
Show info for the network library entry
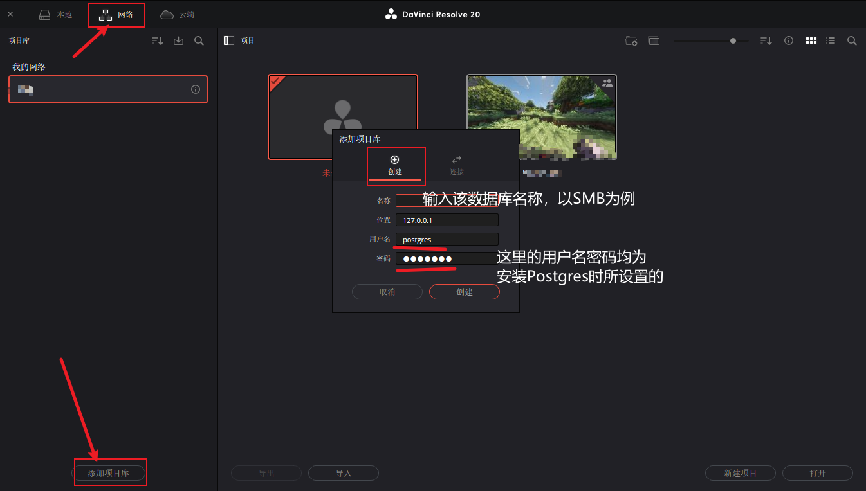196,89
